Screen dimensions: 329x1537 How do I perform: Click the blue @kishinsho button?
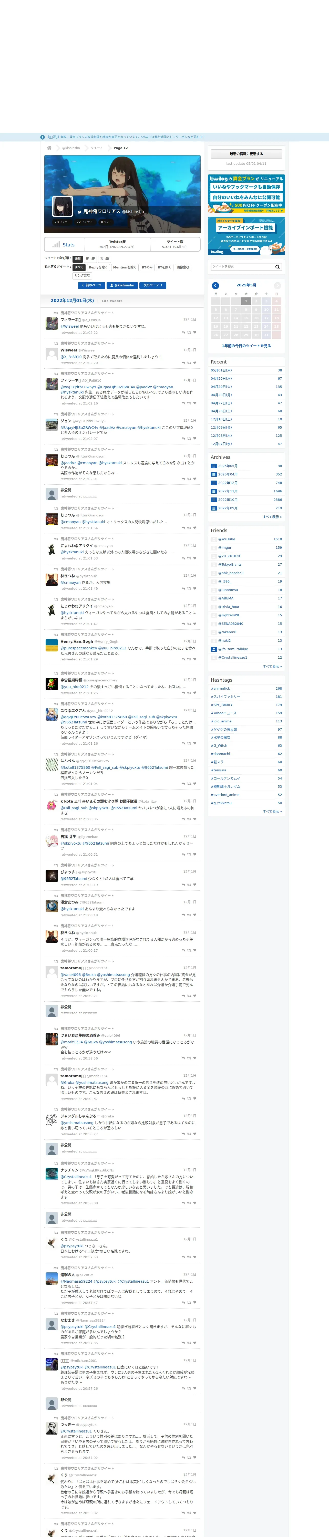(122, 285)
